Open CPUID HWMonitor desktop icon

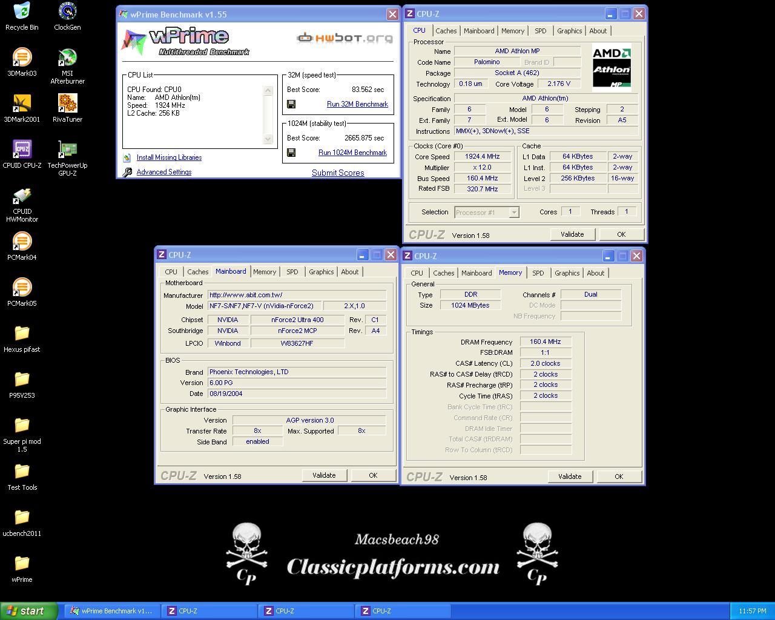tap(22, 204)
